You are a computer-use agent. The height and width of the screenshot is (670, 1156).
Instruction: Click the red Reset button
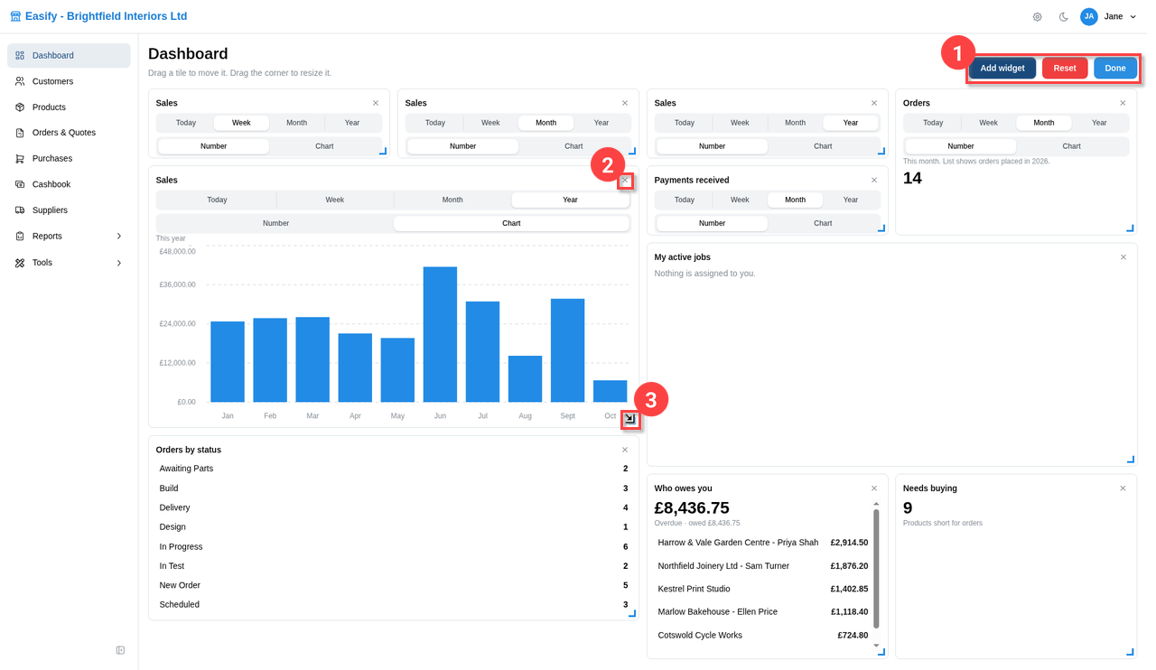click(x=1065, y=69)
